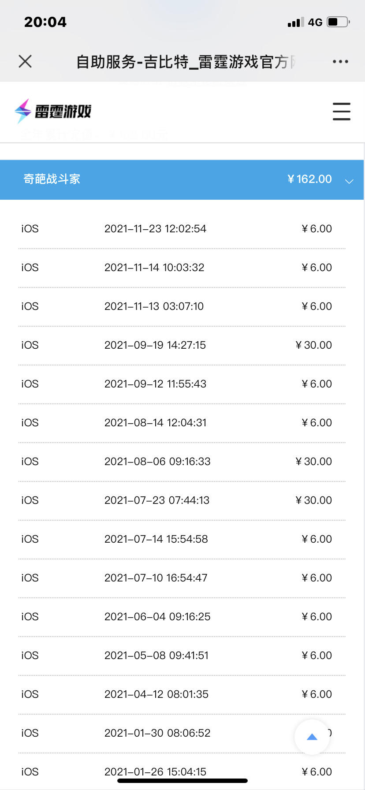Tap the home indicator bar at bottom

tap(182, 781)
